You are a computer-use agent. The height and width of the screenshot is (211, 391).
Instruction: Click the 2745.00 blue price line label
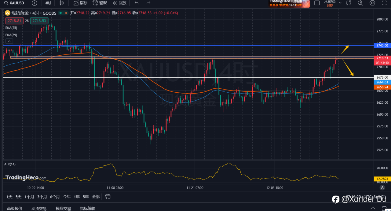click(382, 45)
